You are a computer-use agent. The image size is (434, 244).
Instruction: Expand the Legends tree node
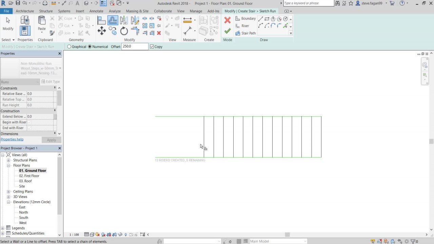pos(3,228)
